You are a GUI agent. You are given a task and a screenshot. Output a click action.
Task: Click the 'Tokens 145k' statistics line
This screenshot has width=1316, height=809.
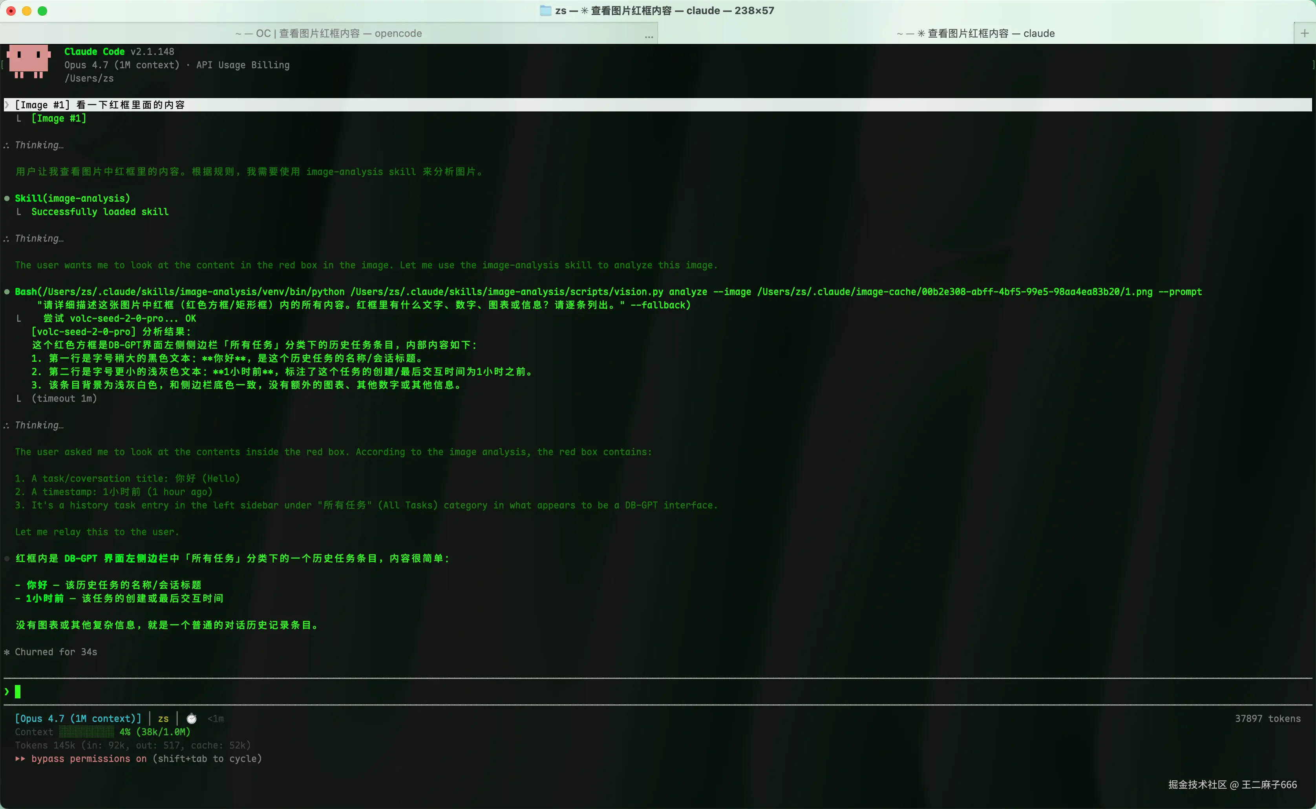(x=133, y=745)
